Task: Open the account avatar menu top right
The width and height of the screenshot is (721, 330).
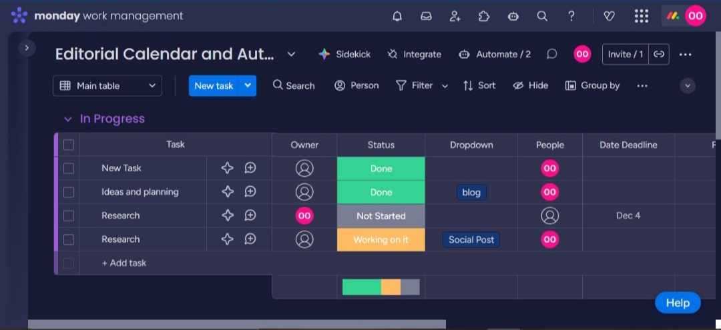Action: pos(695,16)
